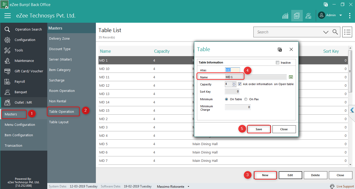Image resolution: width=355 pixels, height=189 pixels.
Task: Click the Gift Card/ Voucher icon
Action: click(7, 71)
